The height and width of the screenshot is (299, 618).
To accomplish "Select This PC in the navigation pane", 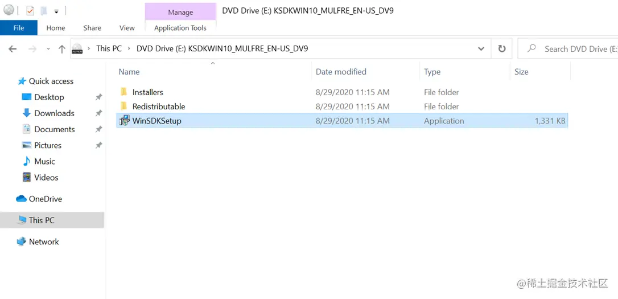I will point(42,220).
